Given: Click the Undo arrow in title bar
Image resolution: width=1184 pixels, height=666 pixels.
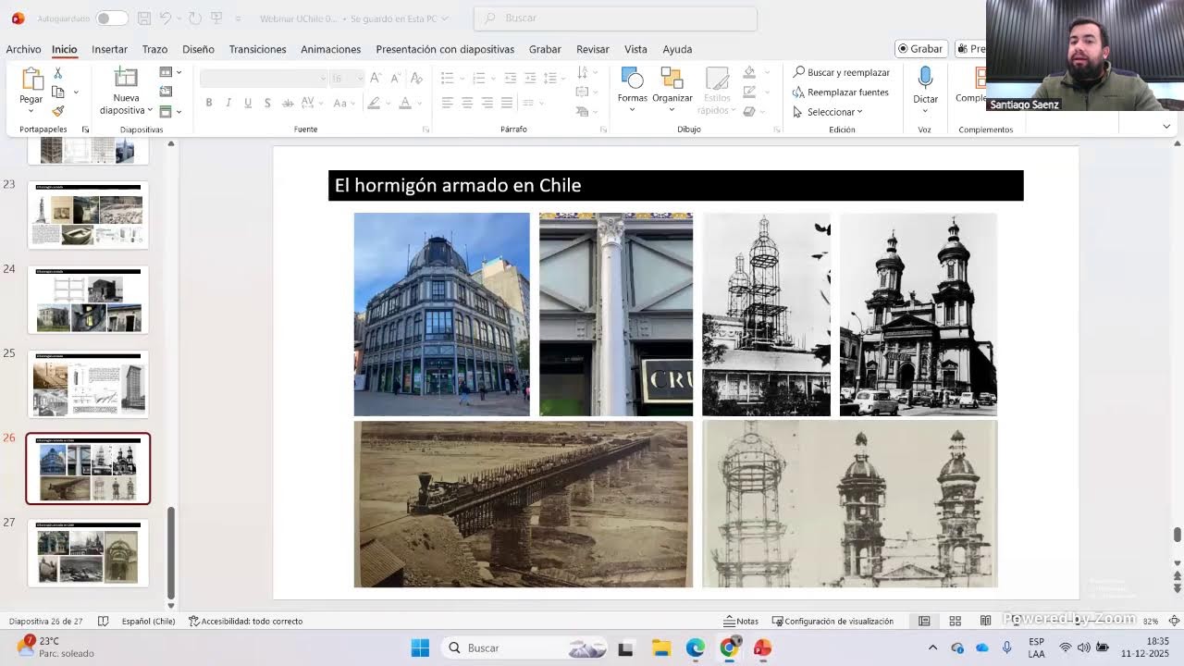Looking at the screenshot, I should (166, 18).
